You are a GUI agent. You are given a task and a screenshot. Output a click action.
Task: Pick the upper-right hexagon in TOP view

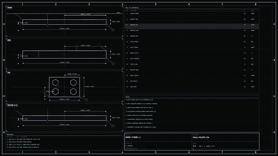73,82
